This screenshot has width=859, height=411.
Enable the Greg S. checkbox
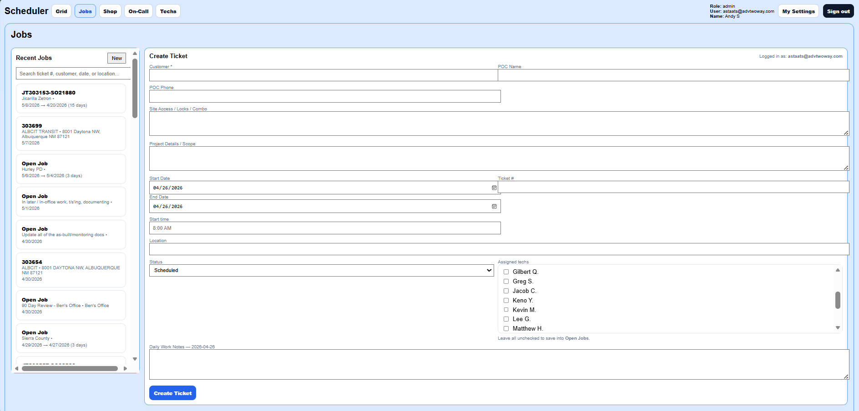(x=506, y=281)
